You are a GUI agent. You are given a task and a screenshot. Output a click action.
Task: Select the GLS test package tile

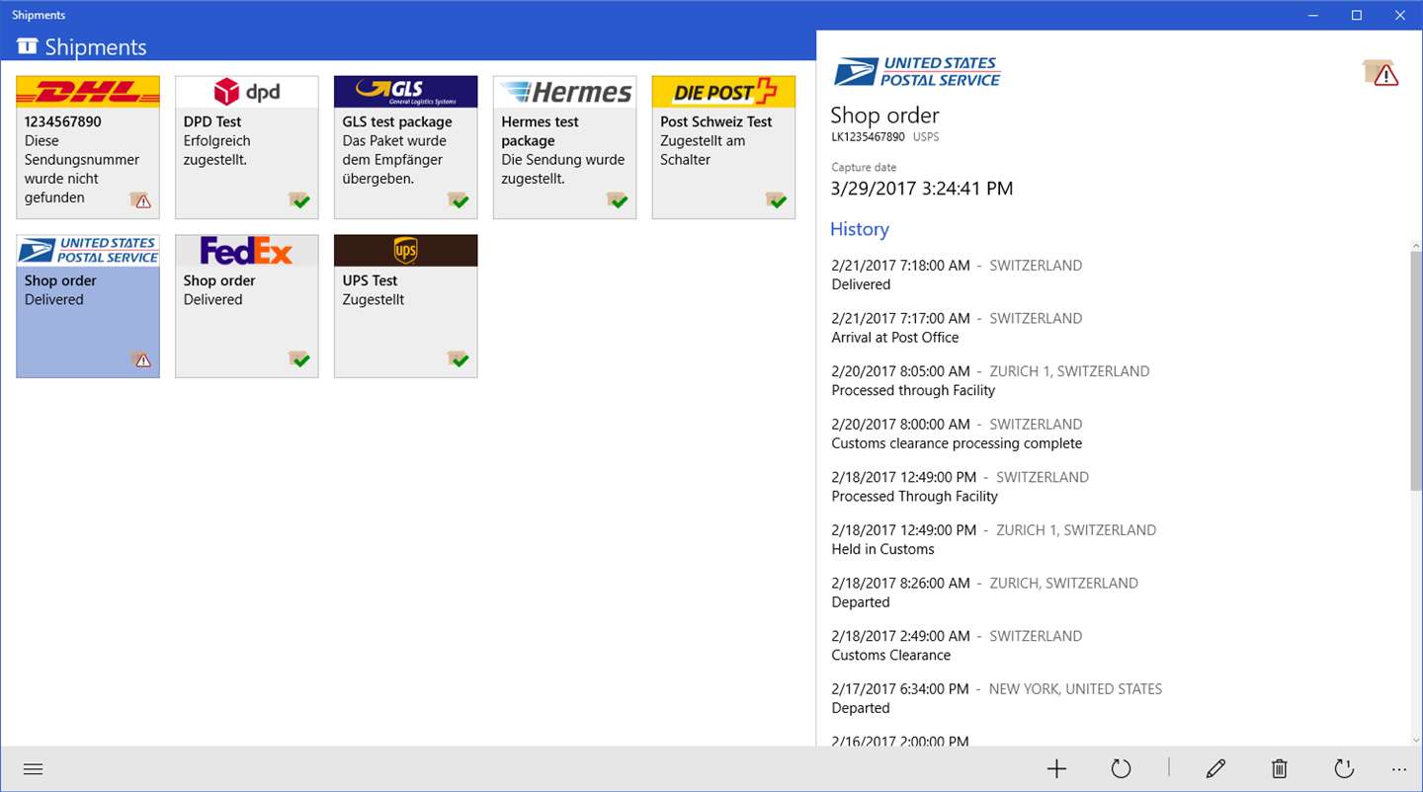[406, 147]
